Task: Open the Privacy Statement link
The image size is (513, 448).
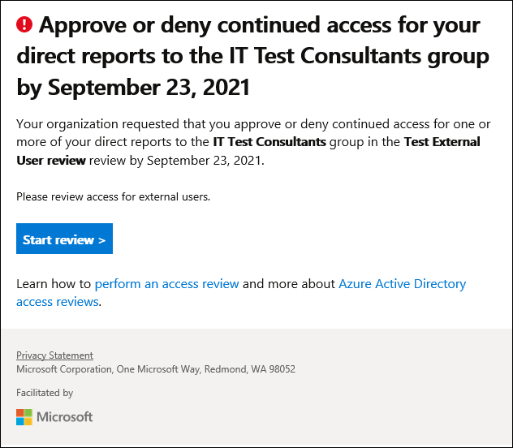Action: (x=54, y=355)
